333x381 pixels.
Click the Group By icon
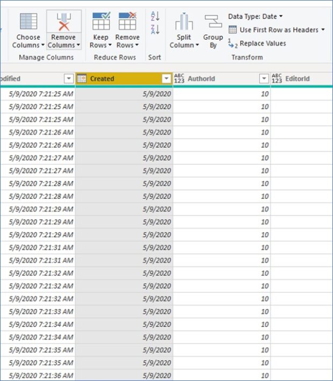pos(213,21)
